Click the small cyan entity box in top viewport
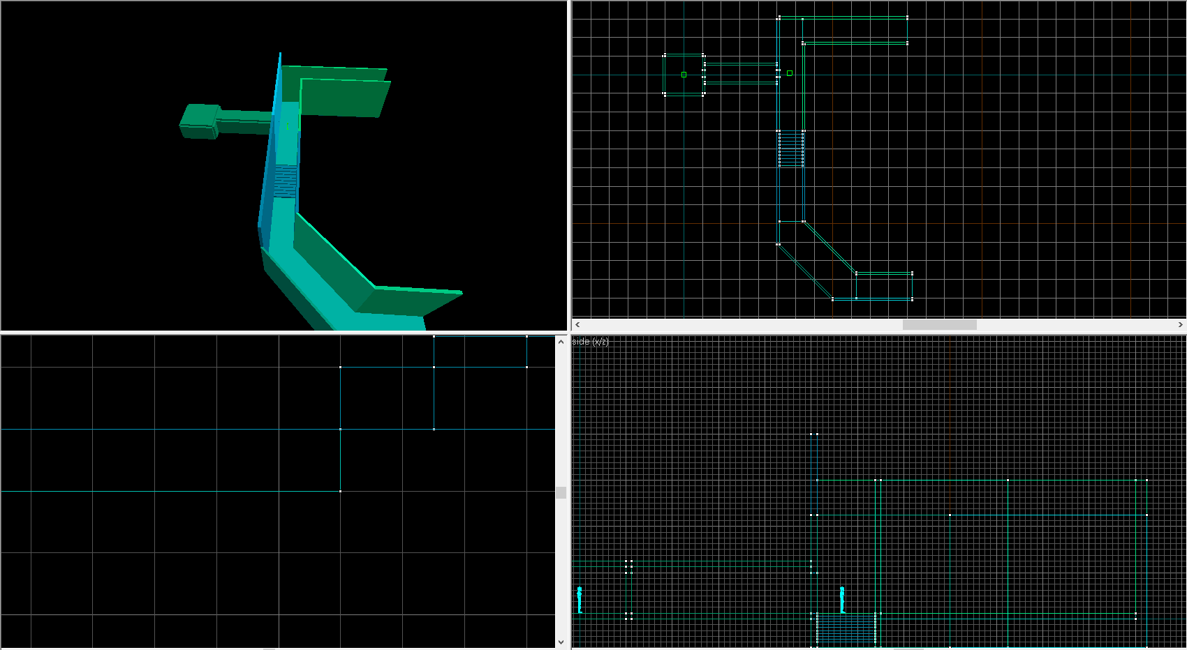 790,73
